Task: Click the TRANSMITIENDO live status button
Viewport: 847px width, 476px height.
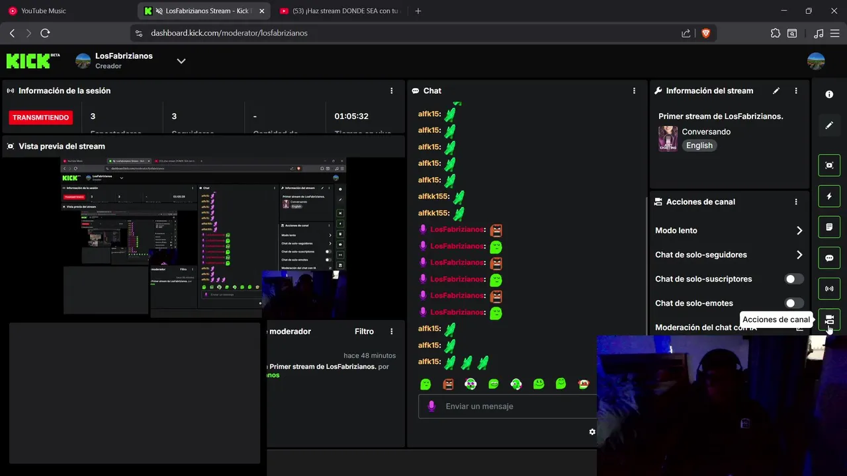Action: point(40,118)
